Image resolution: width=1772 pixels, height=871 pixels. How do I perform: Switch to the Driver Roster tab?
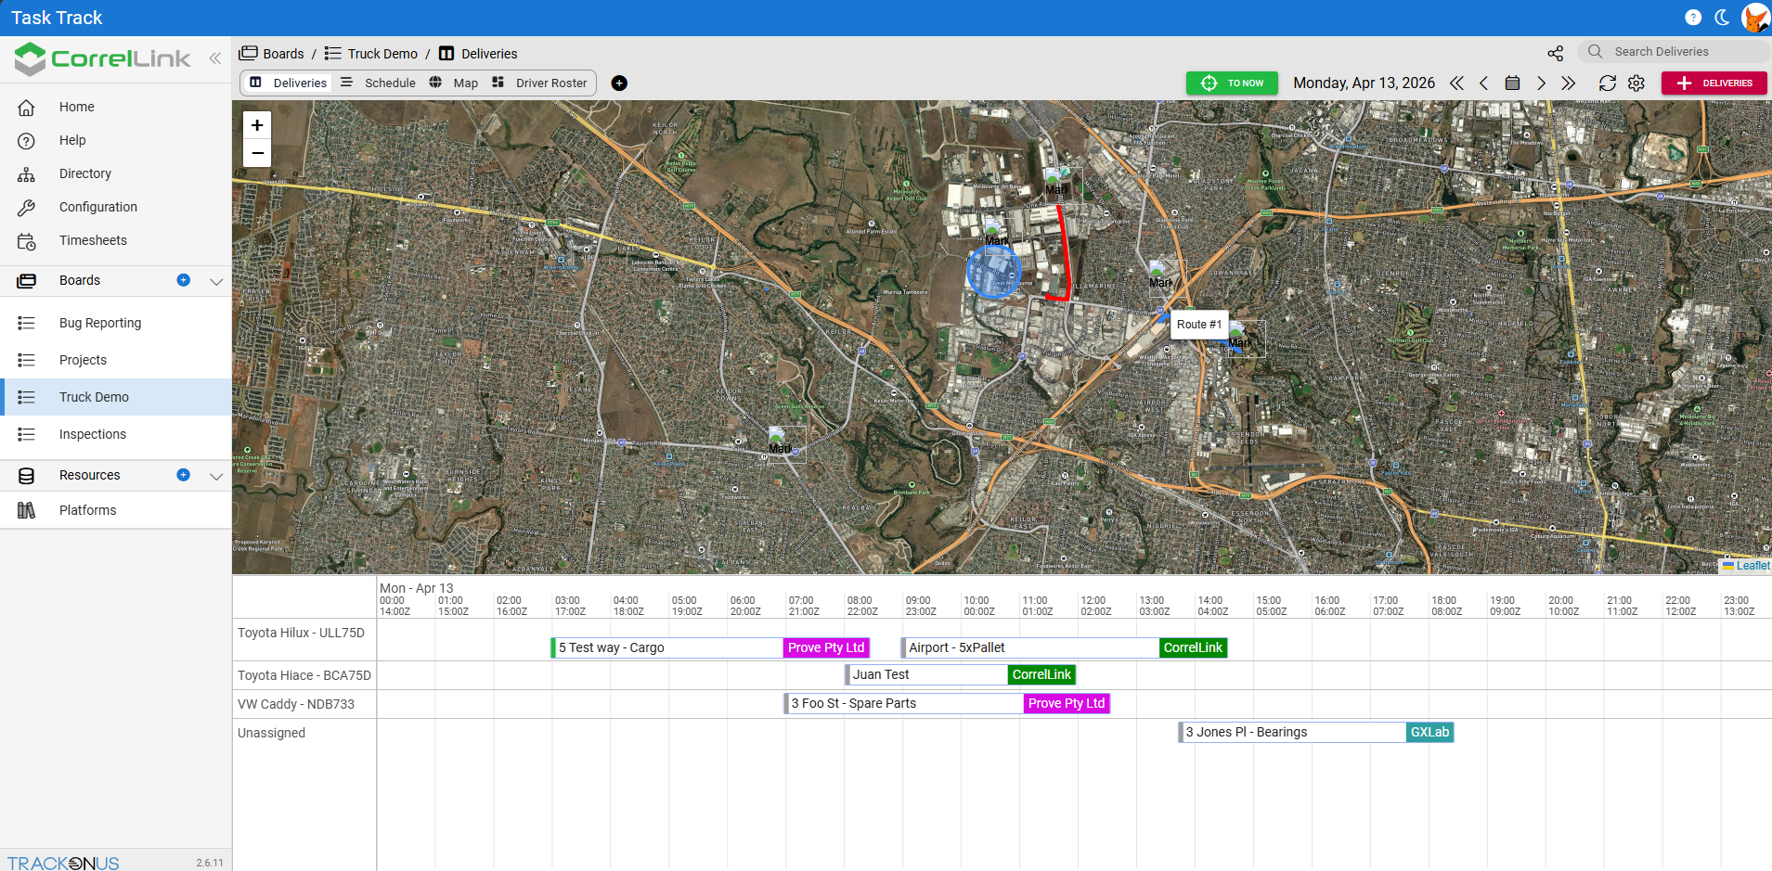coord(539,83)
